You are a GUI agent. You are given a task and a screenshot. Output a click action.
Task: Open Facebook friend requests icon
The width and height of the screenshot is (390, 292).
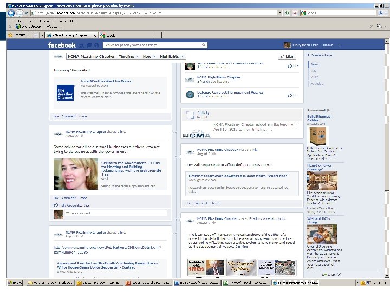click(x=81, y=45)
